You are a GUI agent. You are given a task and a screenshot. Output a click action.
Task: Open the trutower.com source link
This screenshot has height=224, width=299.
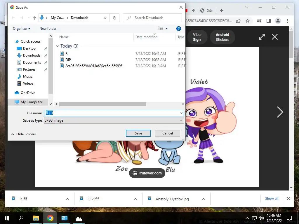click(x=147, y=173)
